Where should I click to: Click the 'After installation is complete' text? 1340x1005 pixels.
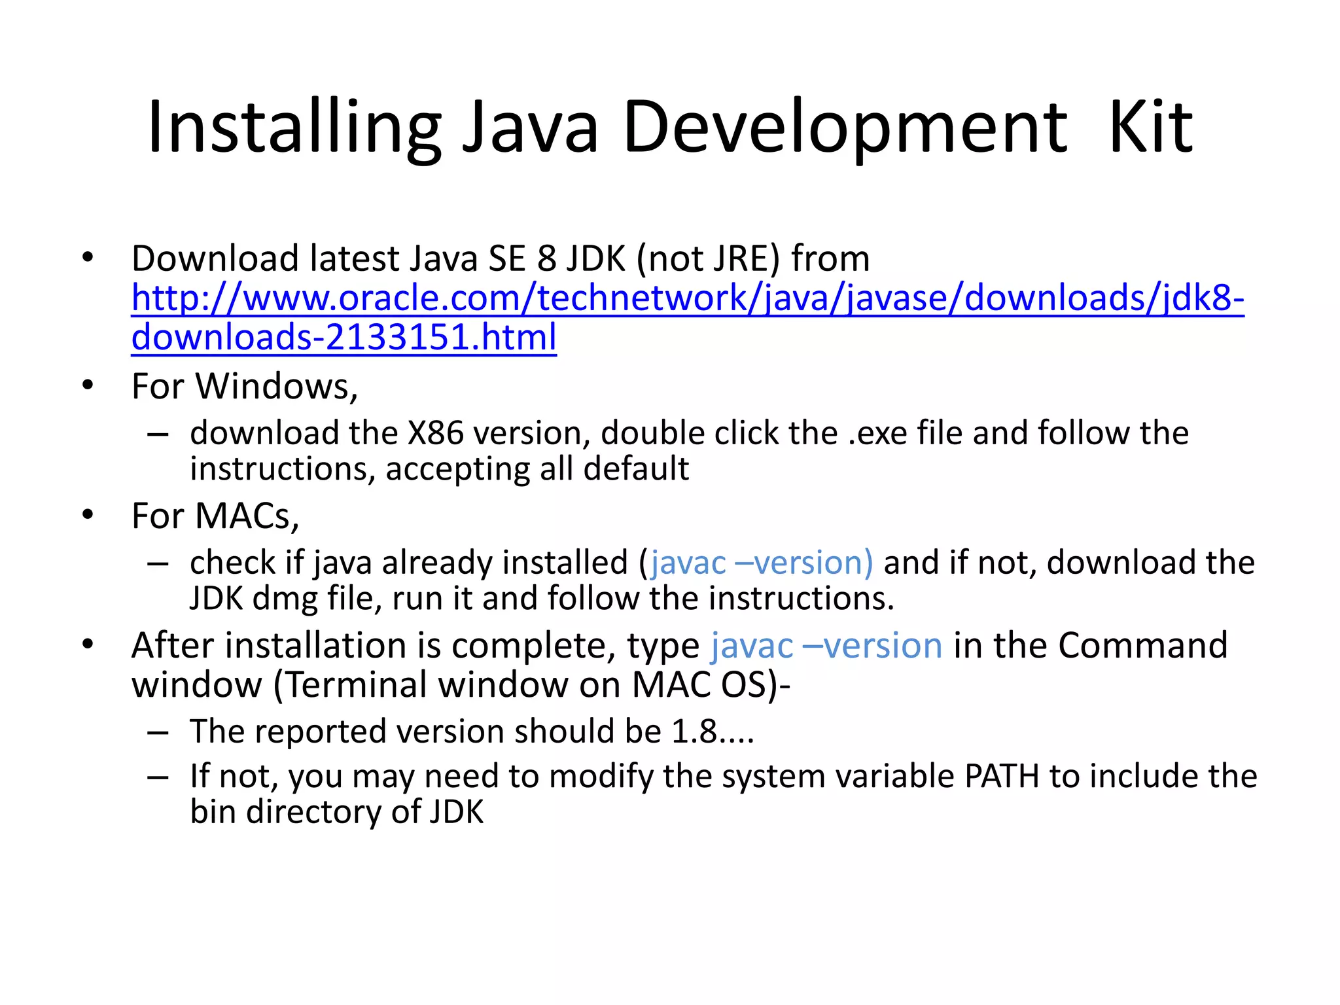[373, 646]
